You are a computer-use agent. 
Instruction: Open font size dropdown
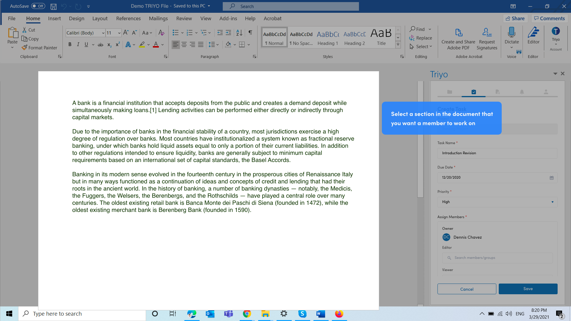119,33
